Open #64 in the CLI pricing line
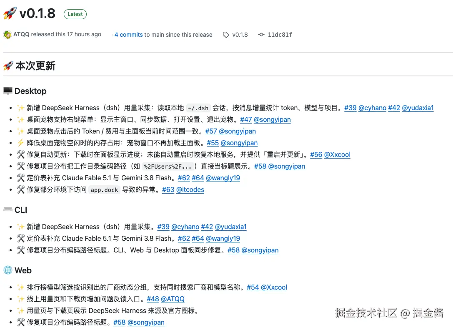 tap(198, 238)
